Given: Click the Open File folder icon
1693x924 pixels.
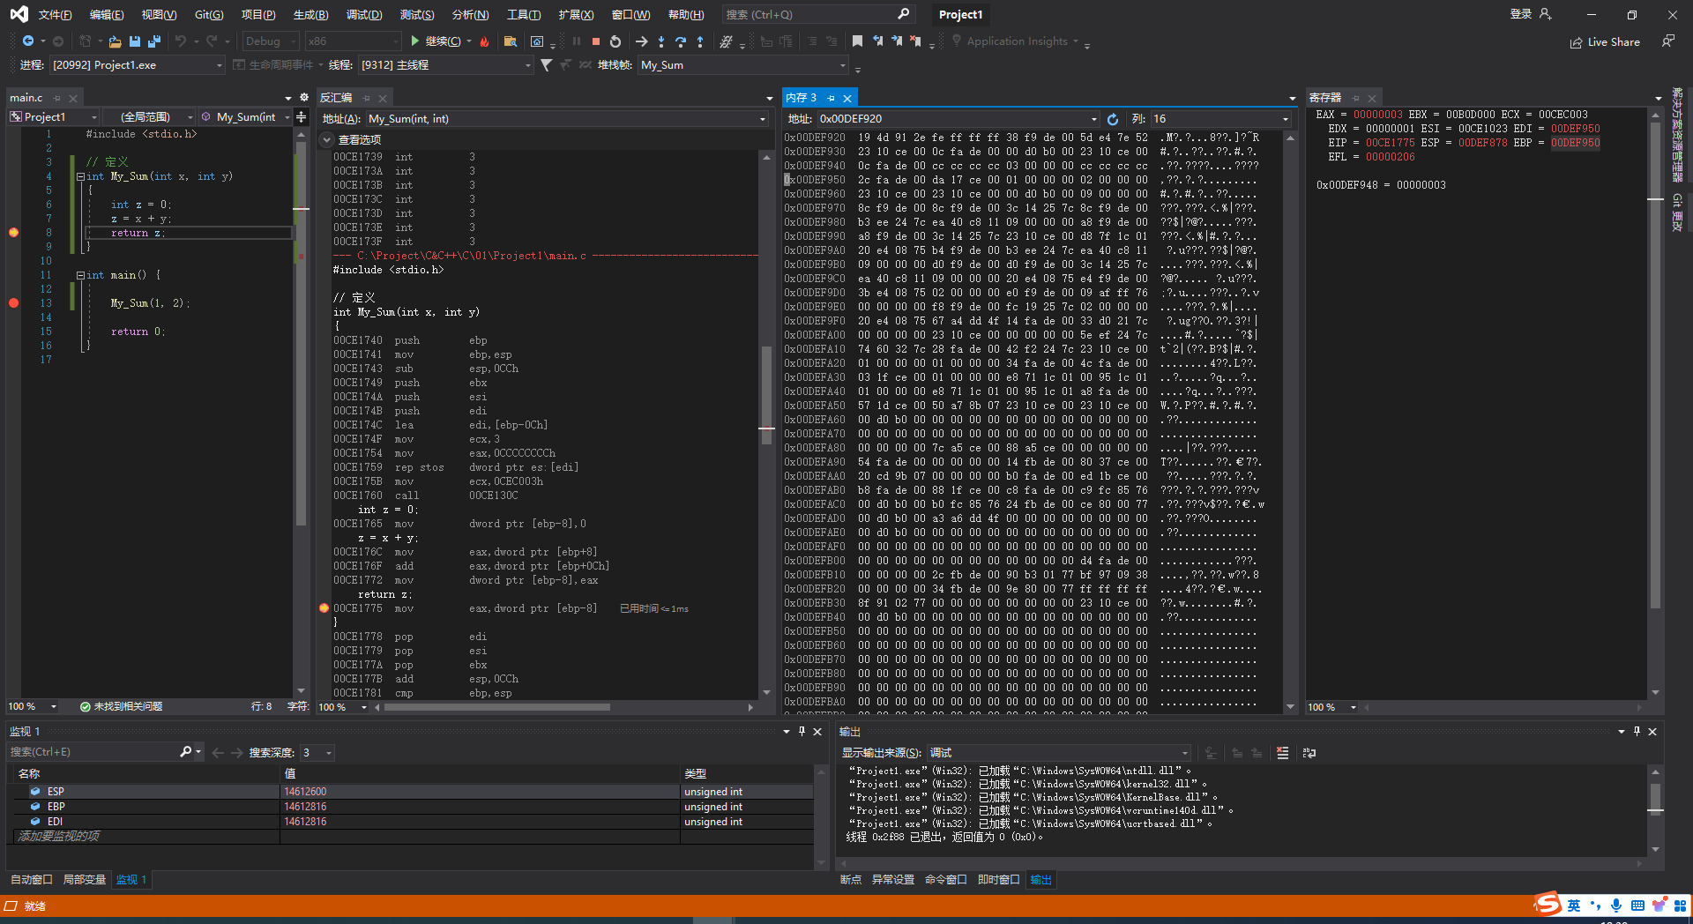Looking at the screenshot, I should (x=115, y=41).
